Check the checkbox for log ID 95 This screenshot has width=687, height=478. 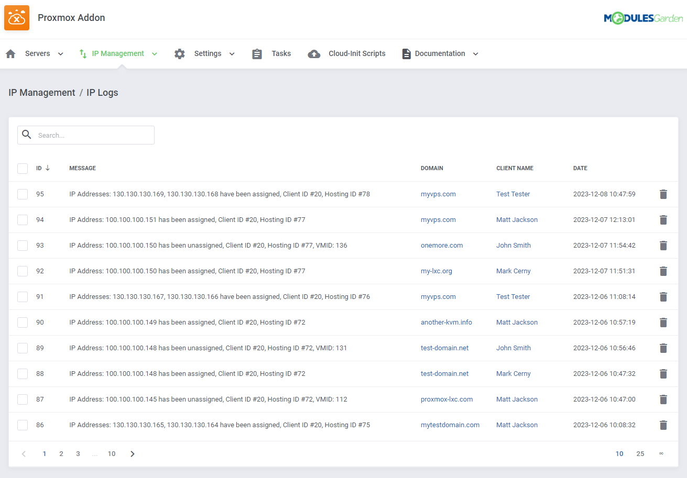[23, 194]
